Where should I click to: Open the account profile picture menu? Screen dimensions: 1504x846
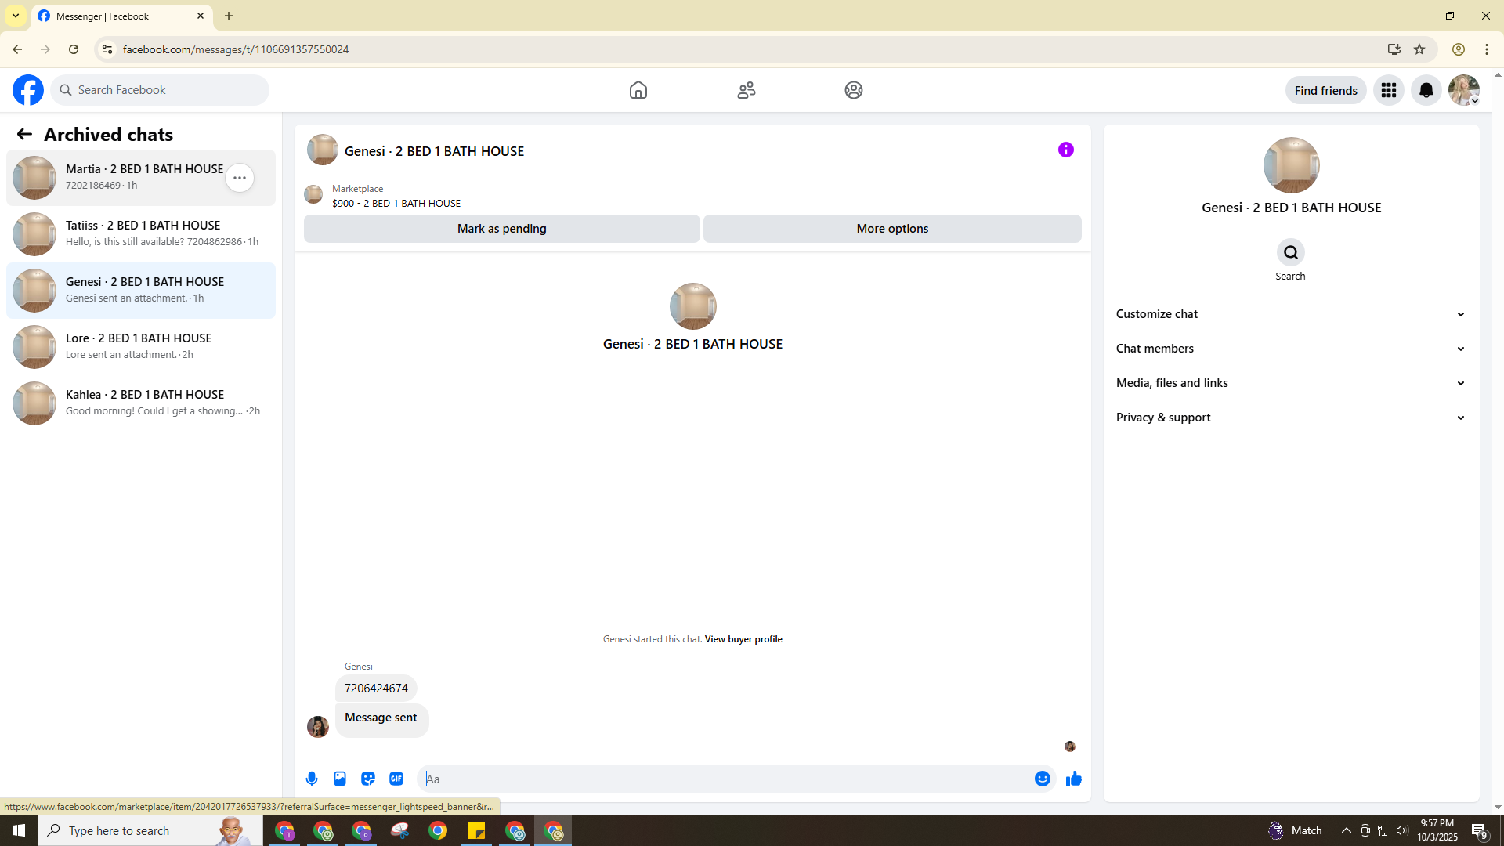tap(1464, 90)
